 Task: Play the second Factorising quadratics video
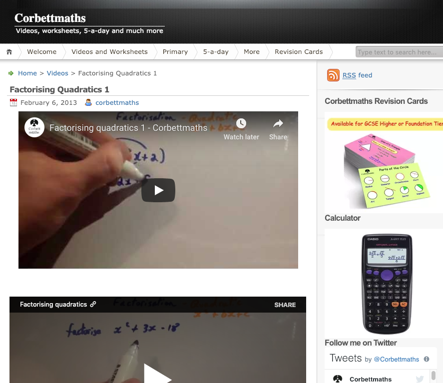click(x=158, y=375)
